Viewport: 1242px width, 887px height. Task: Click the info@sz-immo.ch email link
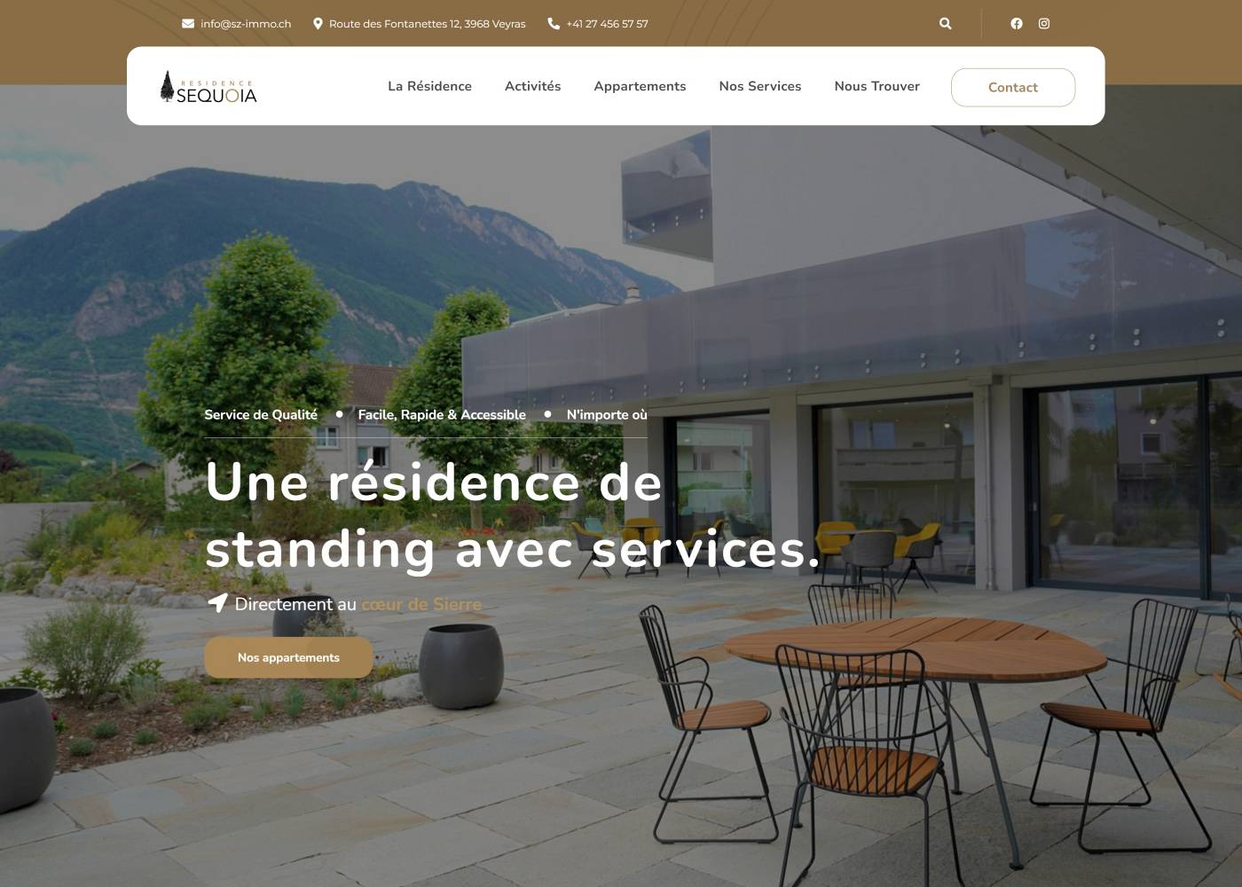(246, 24)
